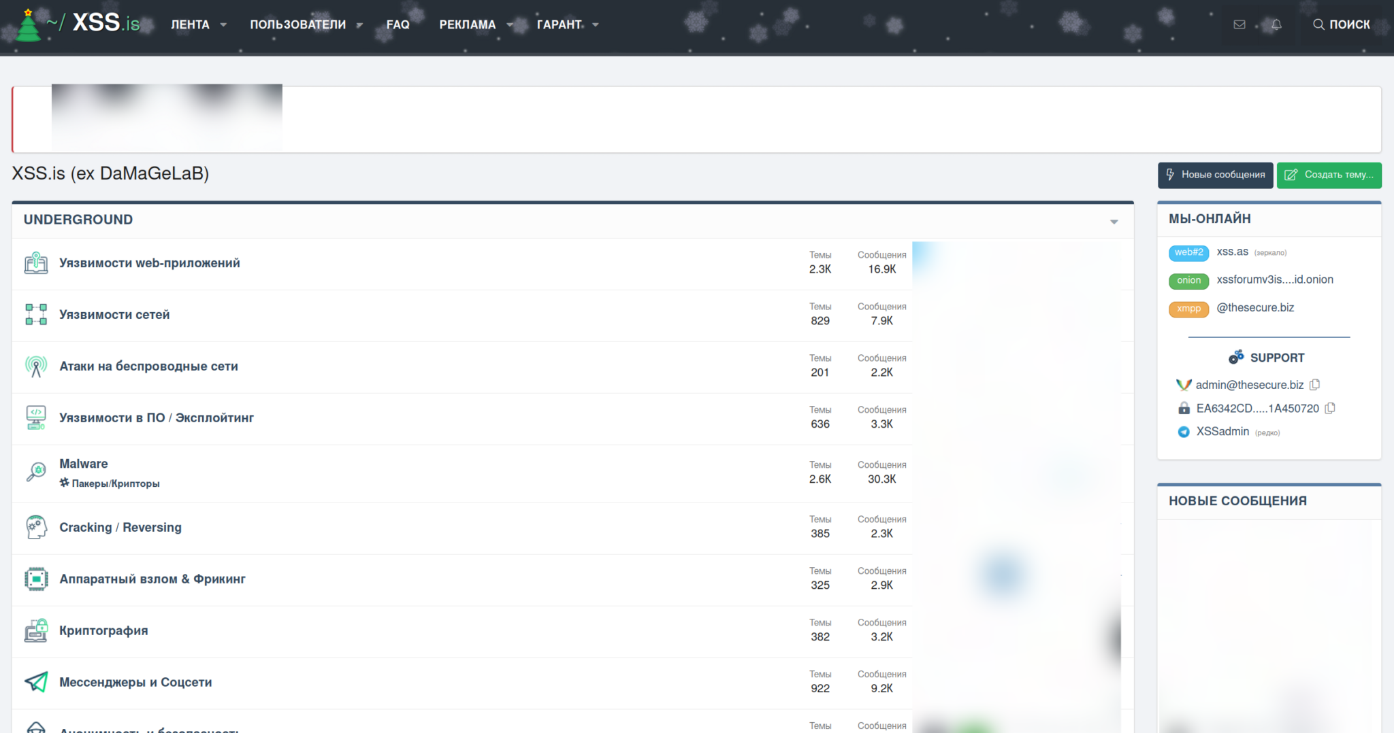Click the Telegram icon next to XSSadmin
Screen dimensions: 1394x733
(x=1183, y=431)
